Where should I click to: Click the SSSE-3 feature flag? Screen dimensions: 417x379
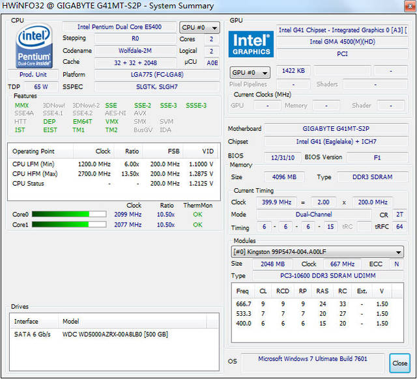tap(196, 105)
